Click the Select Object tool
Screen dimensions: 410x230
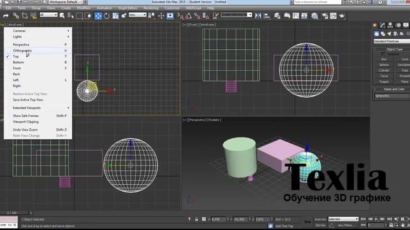tap(62, 16)
